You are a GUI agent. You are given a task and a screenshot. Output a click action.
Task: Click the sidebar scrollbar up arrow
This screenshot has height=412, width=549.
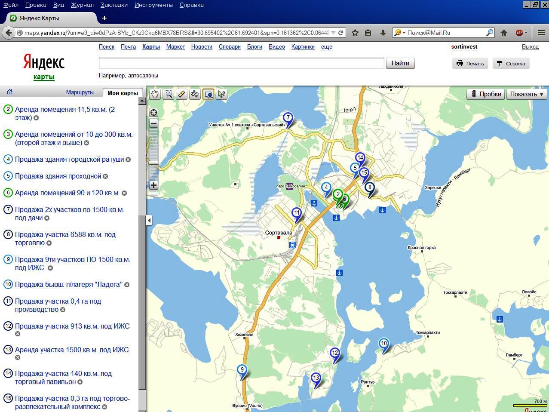pos(142,101)
